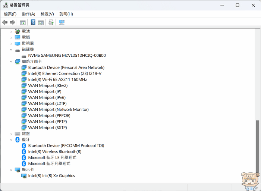Maximize the Device Manager window
Screen dimensions: 261x191
point(238,5)
